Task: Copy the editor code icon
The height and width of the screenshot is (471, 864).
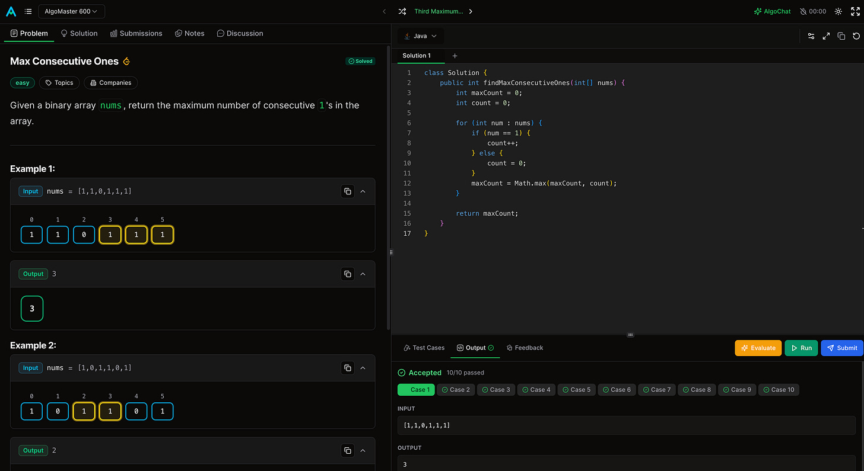Action: pos(841,36)
